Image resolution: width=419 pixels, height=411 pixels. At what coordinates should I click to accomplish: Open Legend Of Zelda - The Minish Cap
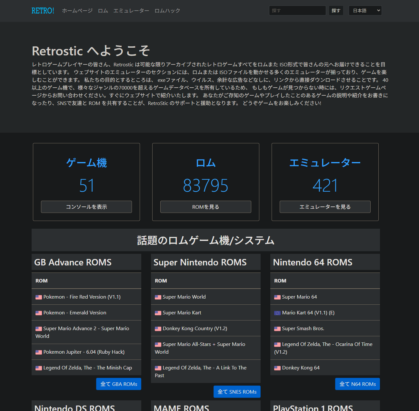point(88,368)
